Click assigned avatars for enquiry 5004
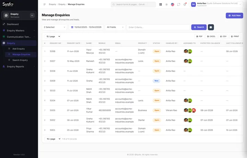247x158 pixels. 188,101
